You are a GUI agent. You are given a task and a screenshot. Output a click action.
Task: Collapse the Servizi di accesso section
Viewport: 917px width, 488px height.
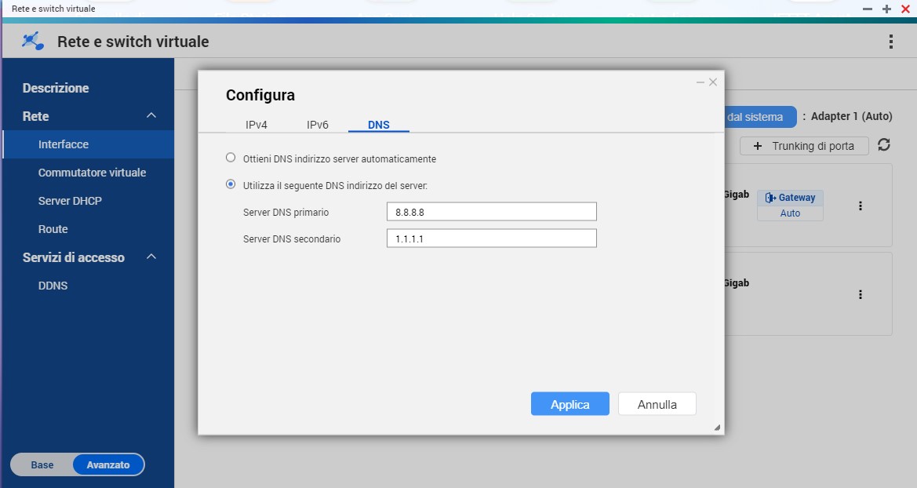point(151,257)
